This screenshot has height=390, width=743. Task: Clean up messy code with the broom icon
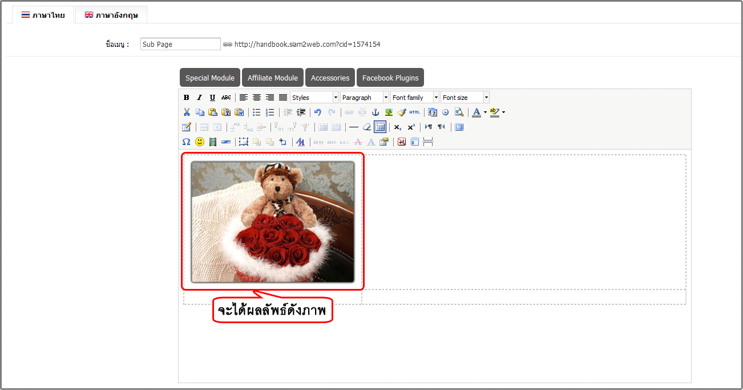(402, 112)
